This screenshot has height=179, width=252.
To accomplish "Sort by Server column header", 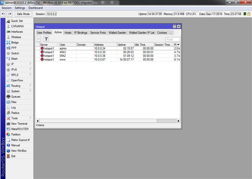I will [x=49, y=45].
